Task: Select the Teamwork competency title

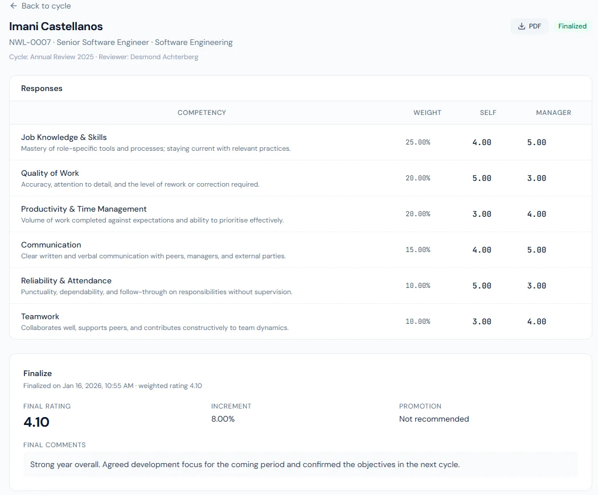Action: 40,316
